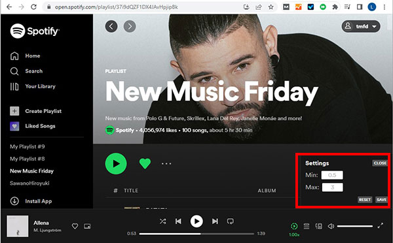Image resolution: width=393 pixels, height=243 pixels.
Task: Play the playlist with the big green button
Action: (116, 164)
